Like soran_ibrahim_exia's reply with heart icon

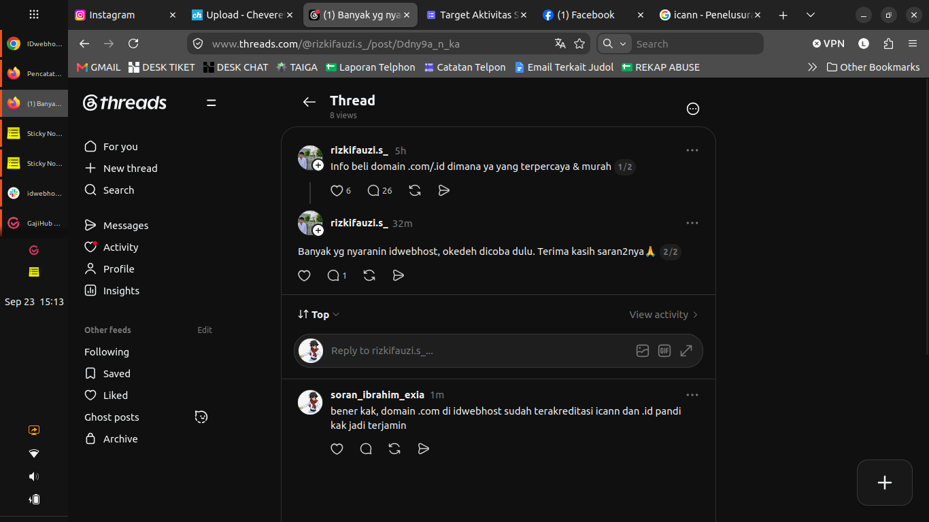(x=337, y=449)
